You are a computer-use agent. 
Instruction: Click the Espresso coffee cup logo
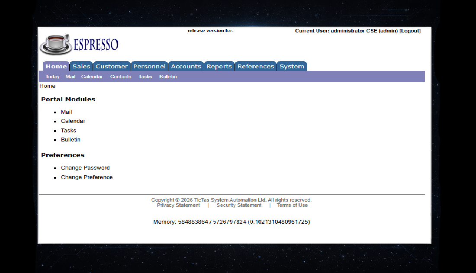click(55, 43)
